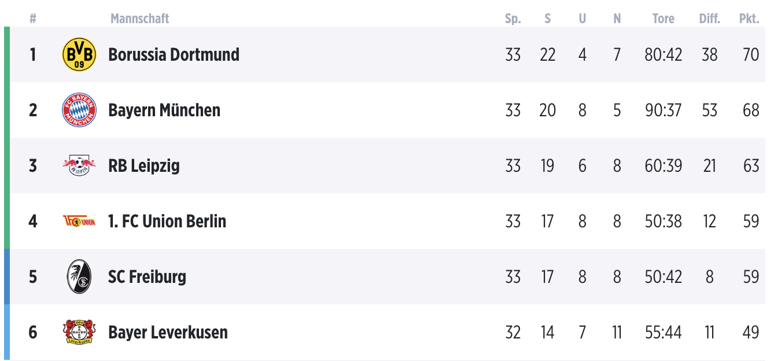Go to the SC Freiburg team page
This screenshot has height=361, width=774.
(x=148, y=277)
